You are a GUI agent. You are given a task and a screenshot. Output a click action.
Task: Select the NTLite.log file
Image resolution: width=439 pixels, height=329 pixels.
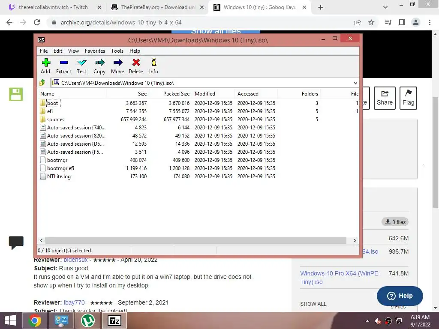[x=59, y=176]
